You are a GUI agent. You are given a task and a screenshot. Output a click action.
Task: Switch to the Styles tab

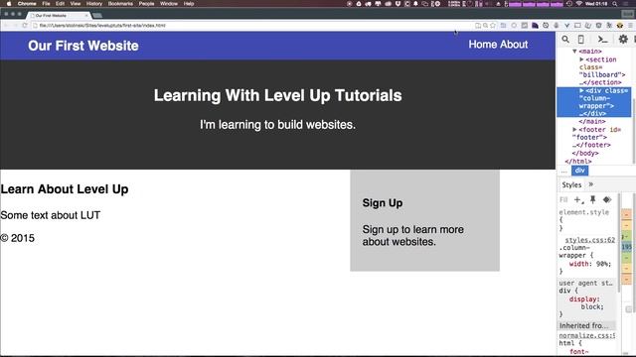click(571, 185)
